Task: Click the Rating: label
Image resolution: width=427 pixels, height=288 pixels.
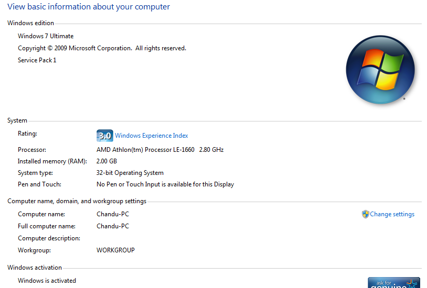Action: pyautogui.click(x=27, y=134)
